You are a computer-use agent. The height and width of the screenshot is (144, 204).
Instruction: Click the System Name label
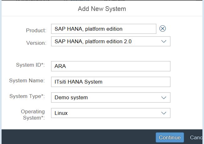click(x=27, y=80)
